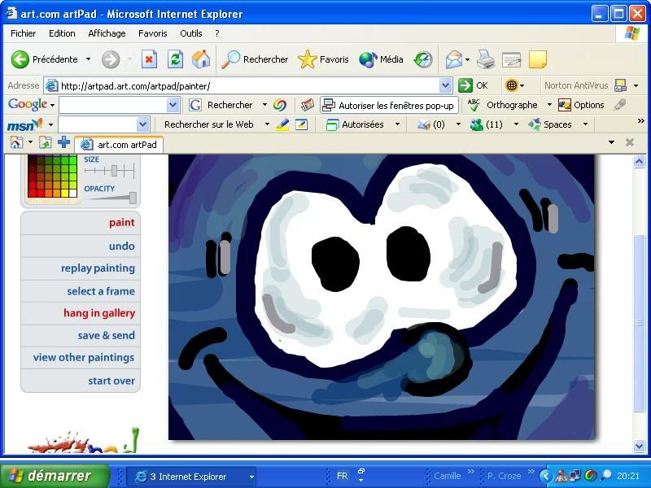Click the Refresh page icon

tap(175, 59)
